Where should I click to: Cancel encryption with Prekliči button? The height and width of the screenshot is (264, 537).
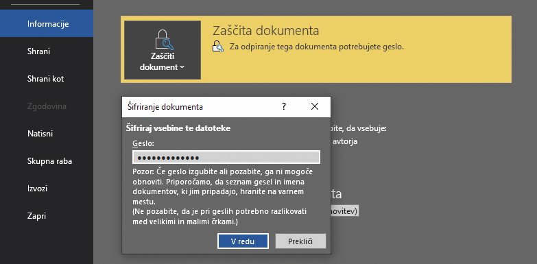pyautogui.click(x=300, y=241)
